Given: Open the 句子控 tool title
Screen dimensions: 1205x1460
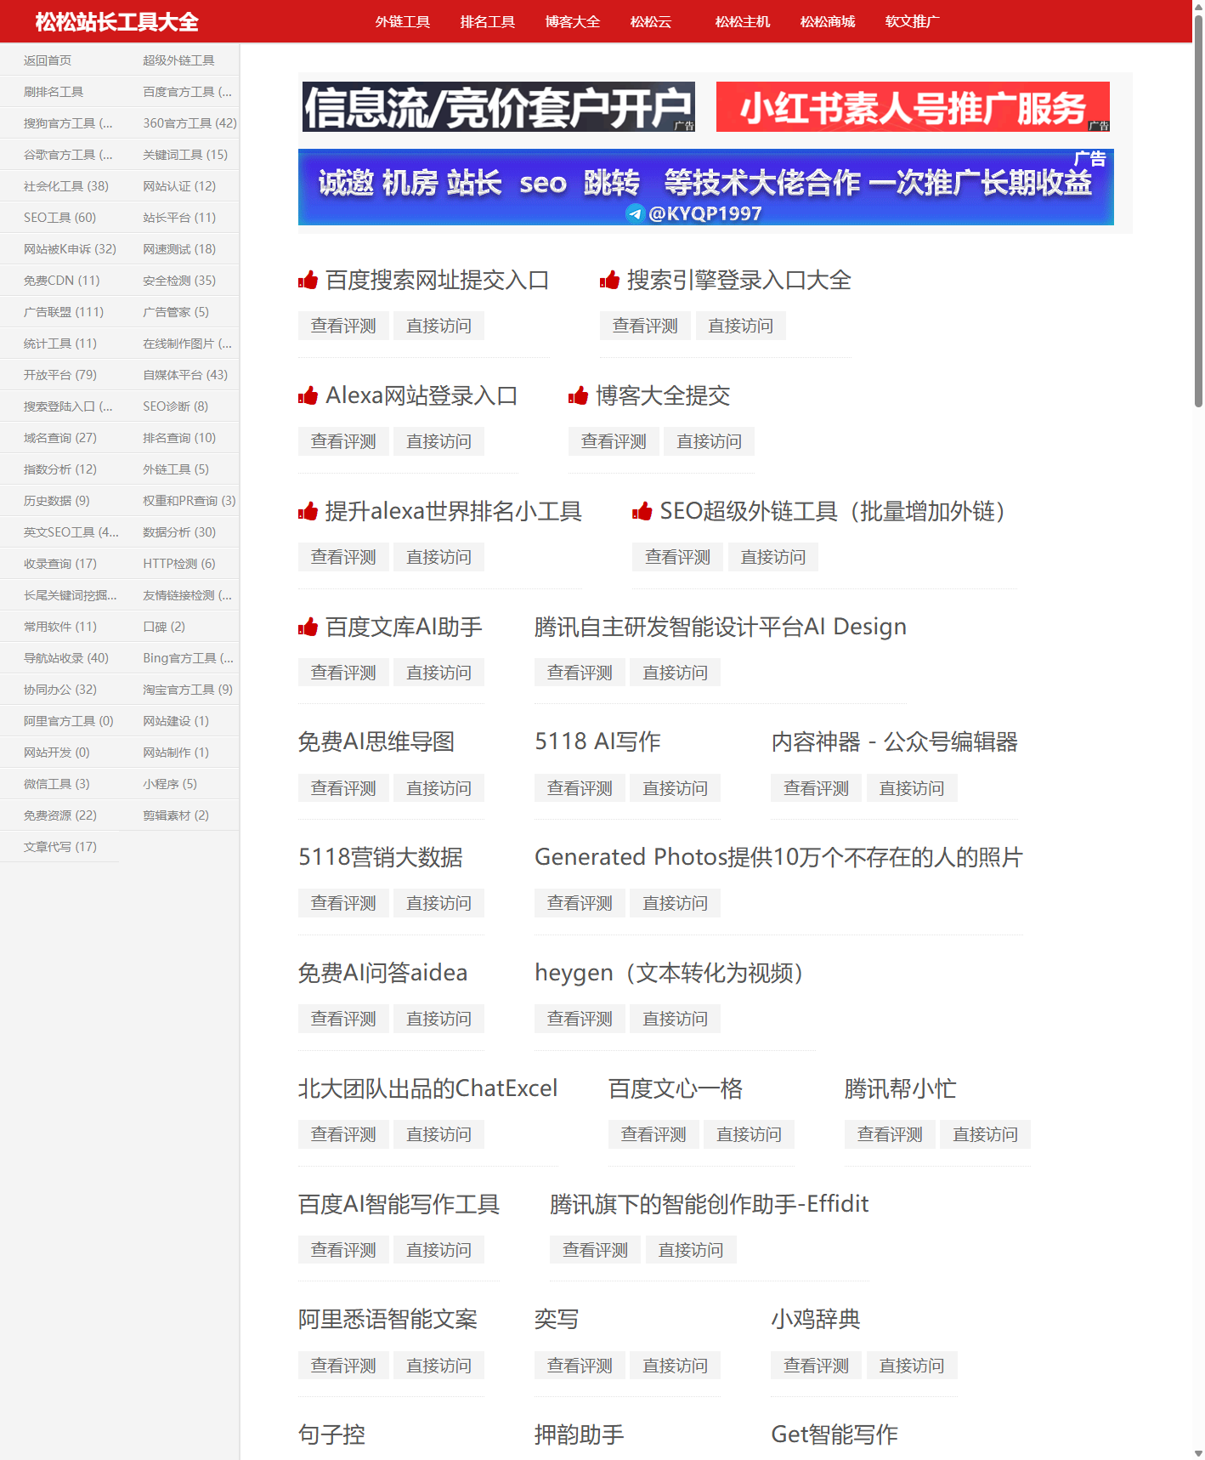Looking at the screenshot, I should [x=331, y=1434].
